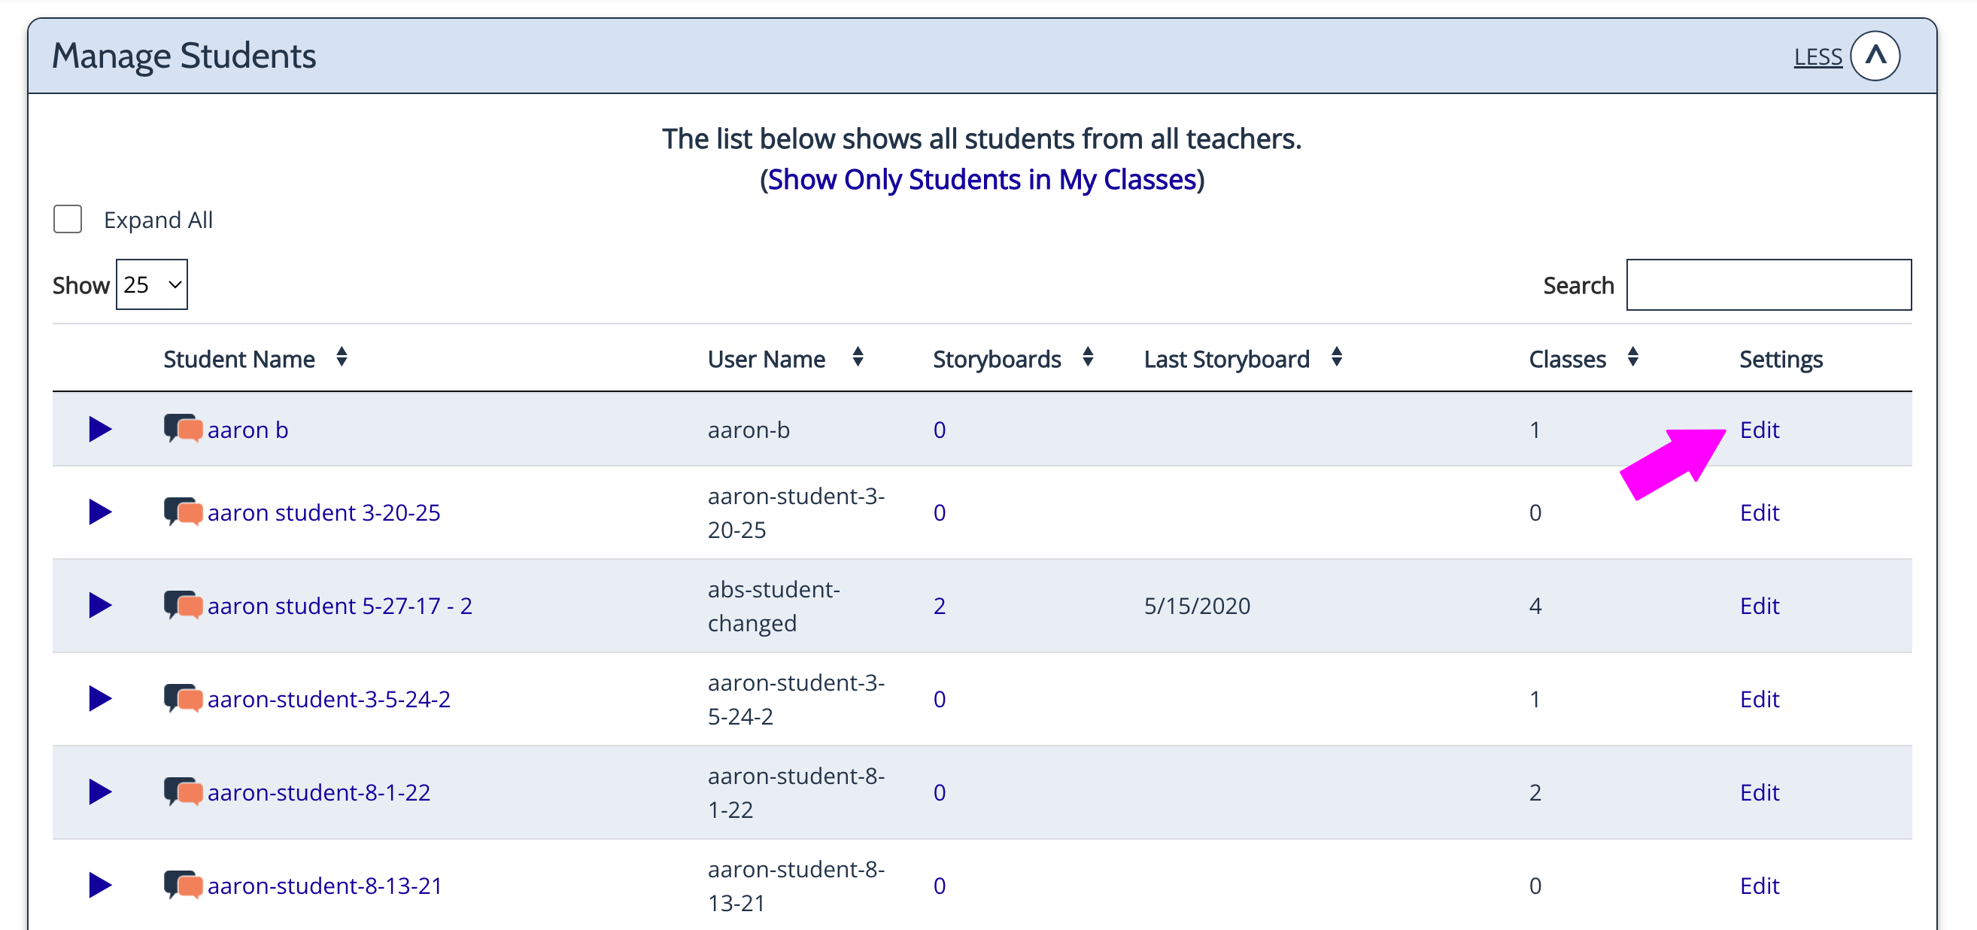Click the LESS link in header
This screenshot has height=930, width=1977.
tap(1818, 56)
